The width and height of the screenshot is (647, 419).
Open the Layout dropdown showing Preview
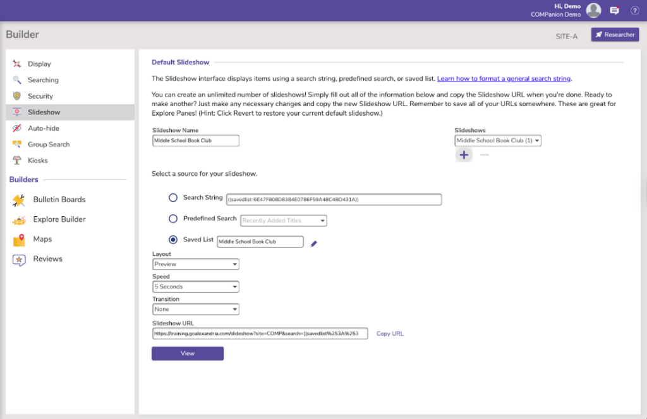[196, 264]
